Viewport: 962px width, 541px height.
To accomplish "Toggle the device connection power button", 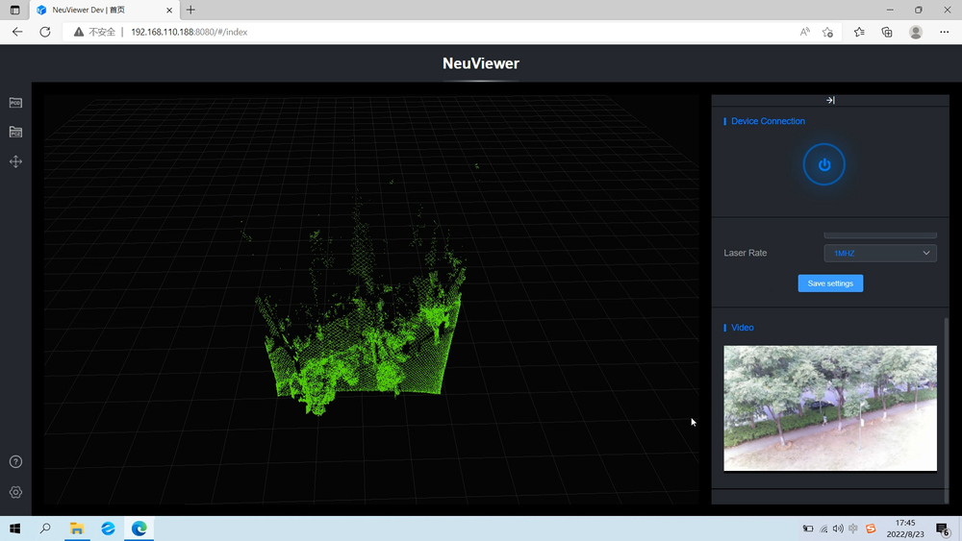I will (x=824, y=164).
